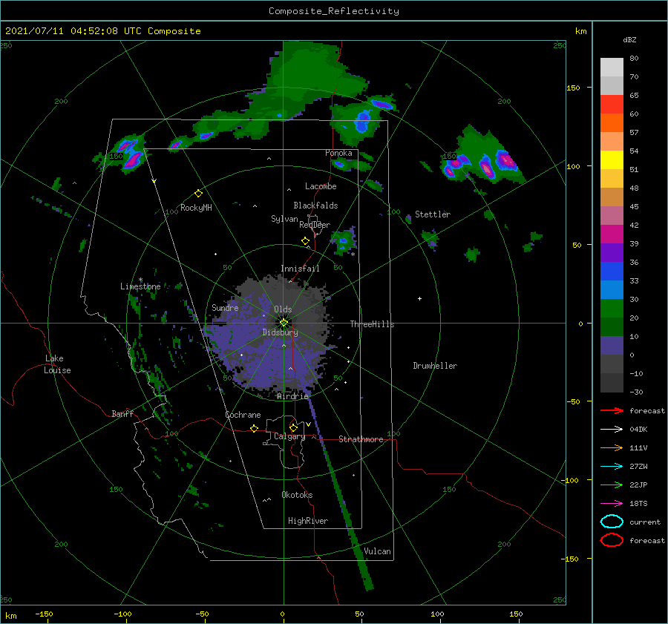Select the darkest gray swatch above -30

612,383
